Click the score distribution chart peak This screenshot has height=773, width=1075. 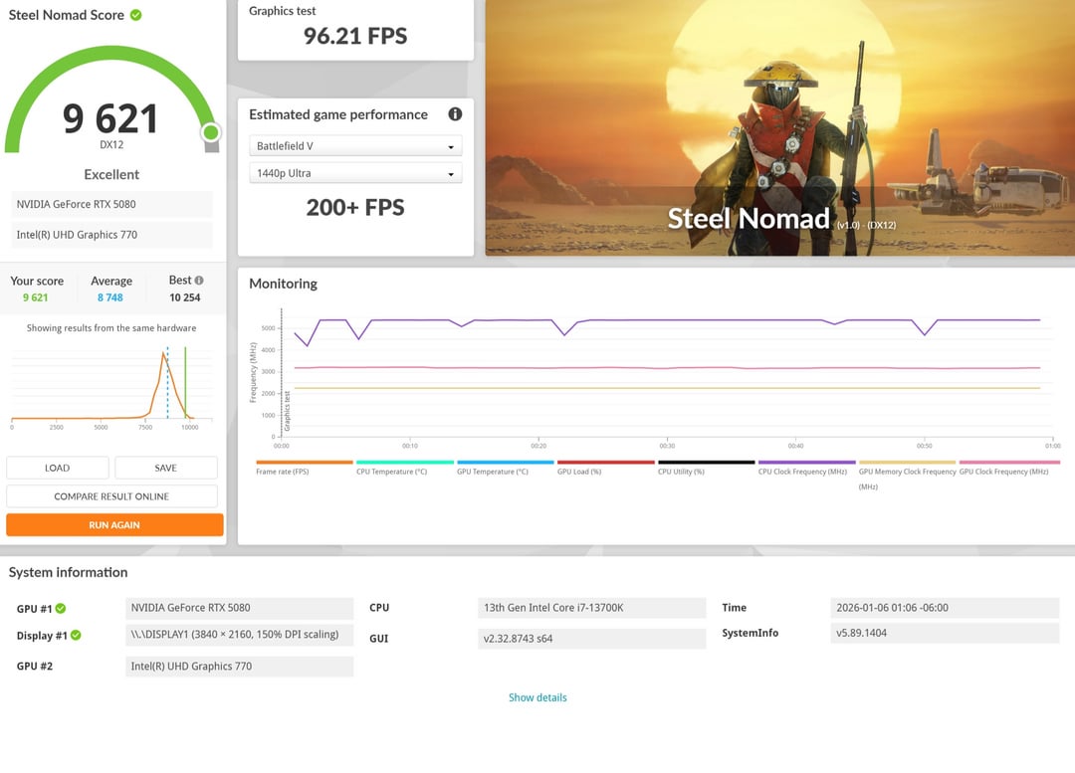pos(164,354)
